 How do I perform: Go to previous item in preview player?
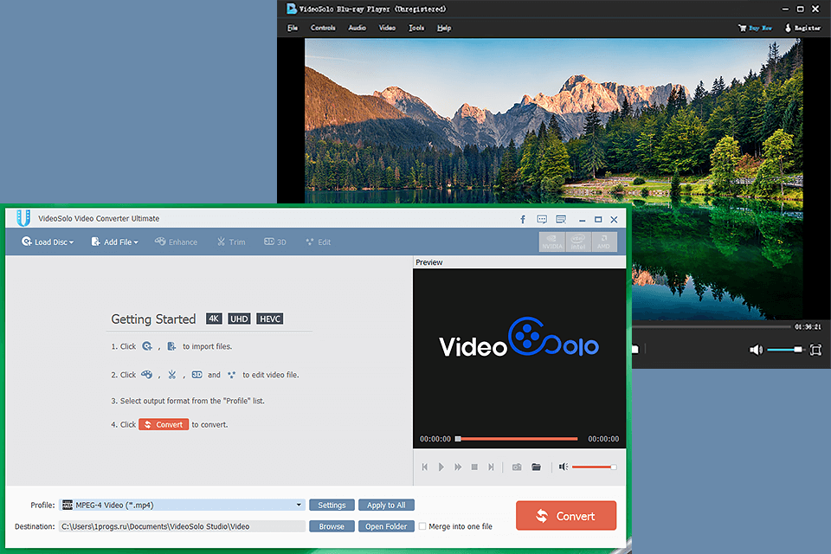(424, 467)
